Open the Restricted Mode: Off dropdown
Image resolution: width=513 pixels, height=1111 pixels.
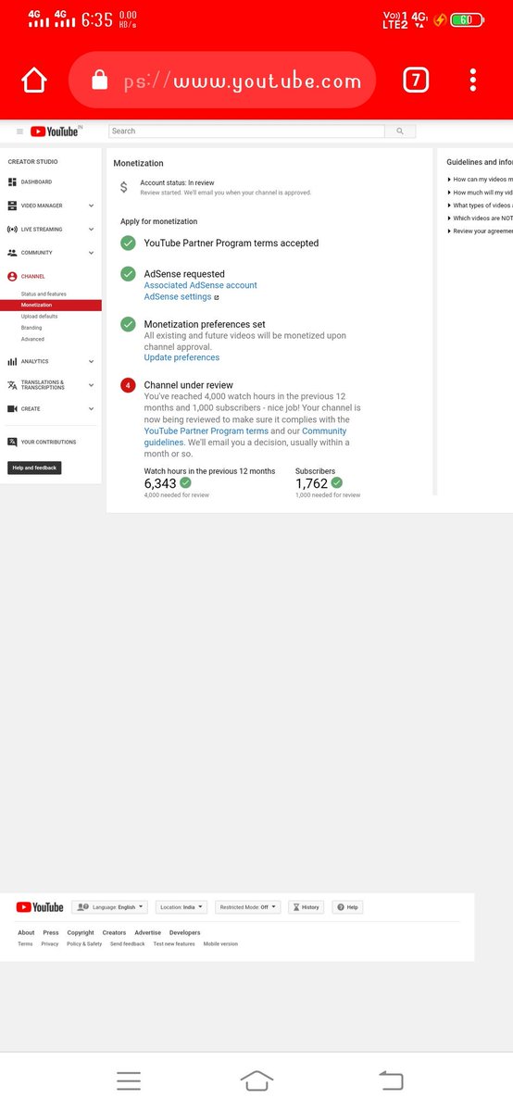[248, 907]
